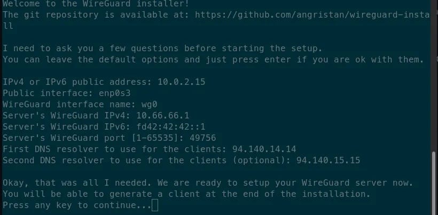Click the second DNS resolver 94.140.15.15

tap(328, 160)
